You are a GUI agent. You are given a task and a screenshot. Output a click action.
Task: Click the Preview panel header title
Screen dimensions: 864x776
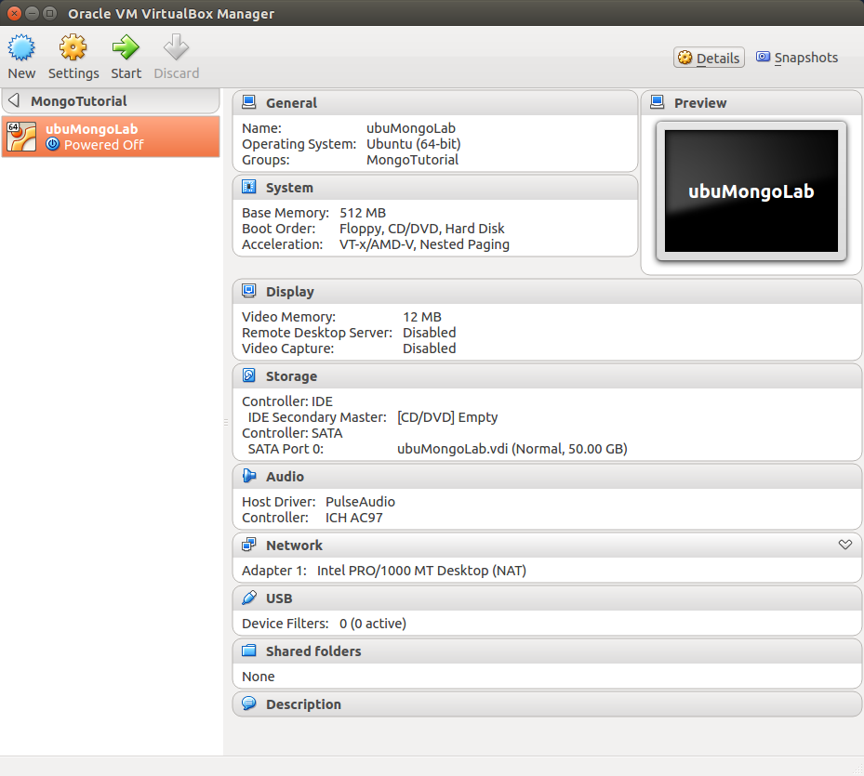[700, 103]
